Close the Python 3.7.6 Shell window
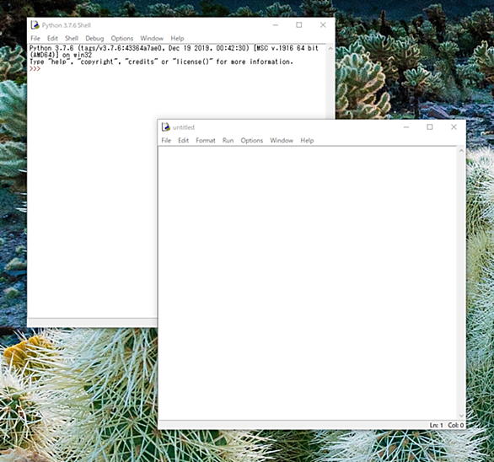 323,25
